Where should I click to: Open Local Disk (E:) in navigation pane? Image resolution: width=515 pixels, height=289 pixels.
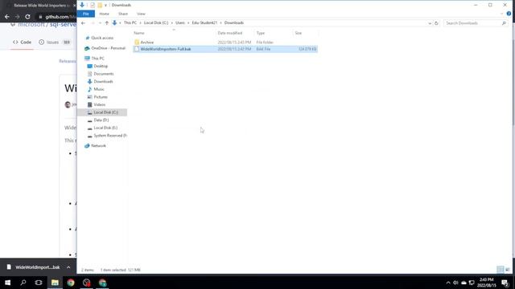click(x=105, y=128)
